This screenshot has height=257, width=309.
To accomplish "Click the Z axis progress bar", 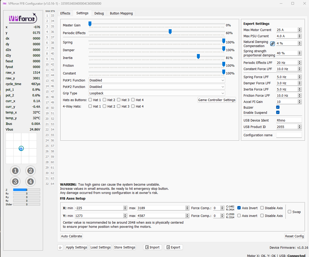I will click(27, 190).
